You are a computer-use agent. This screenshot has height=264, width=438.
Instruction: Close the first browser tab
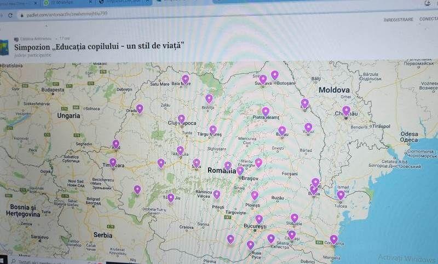click(x=35, y=3)
